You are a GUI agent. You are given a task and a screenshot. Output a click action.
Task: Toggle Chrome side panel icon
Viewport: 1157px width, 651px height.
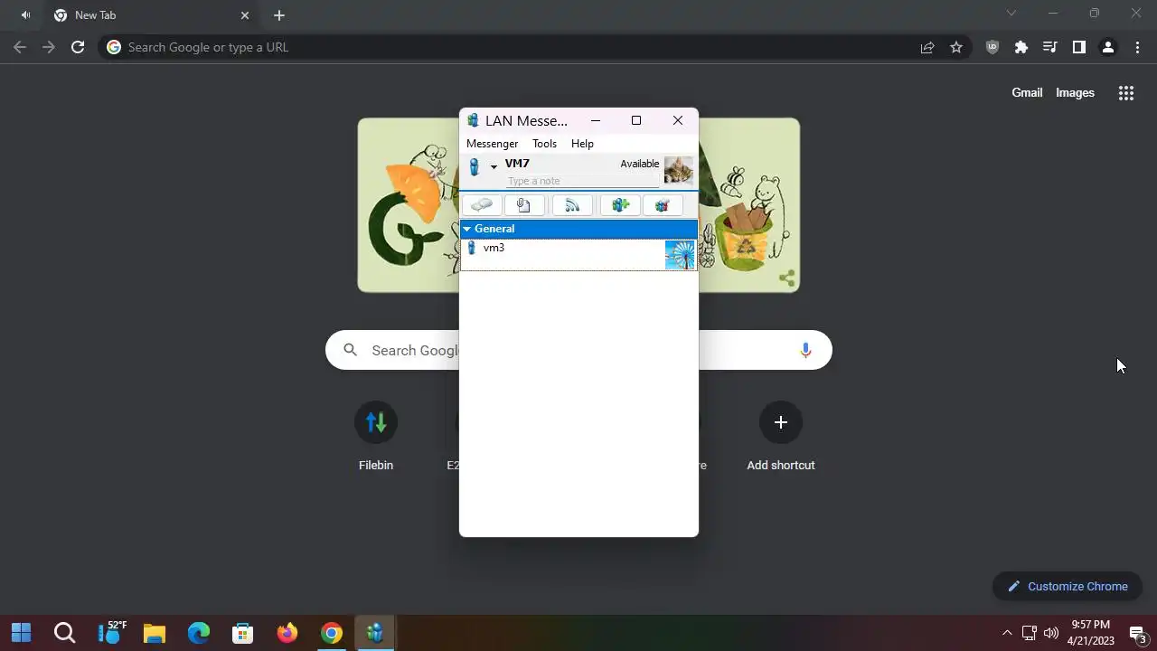[x=1079, y=47]
